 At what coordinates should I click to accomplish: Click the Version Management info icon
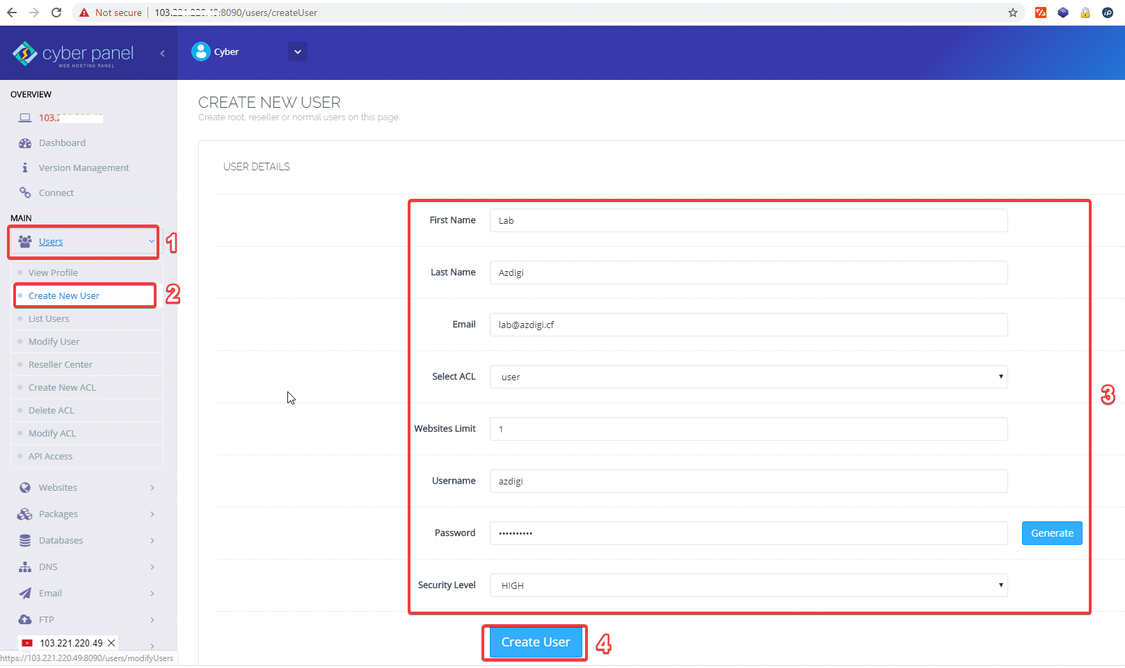25,168
